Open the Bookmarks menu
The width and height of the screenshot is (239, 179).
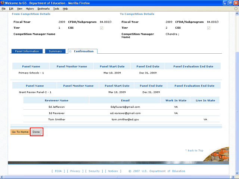[x=43, y=8]
